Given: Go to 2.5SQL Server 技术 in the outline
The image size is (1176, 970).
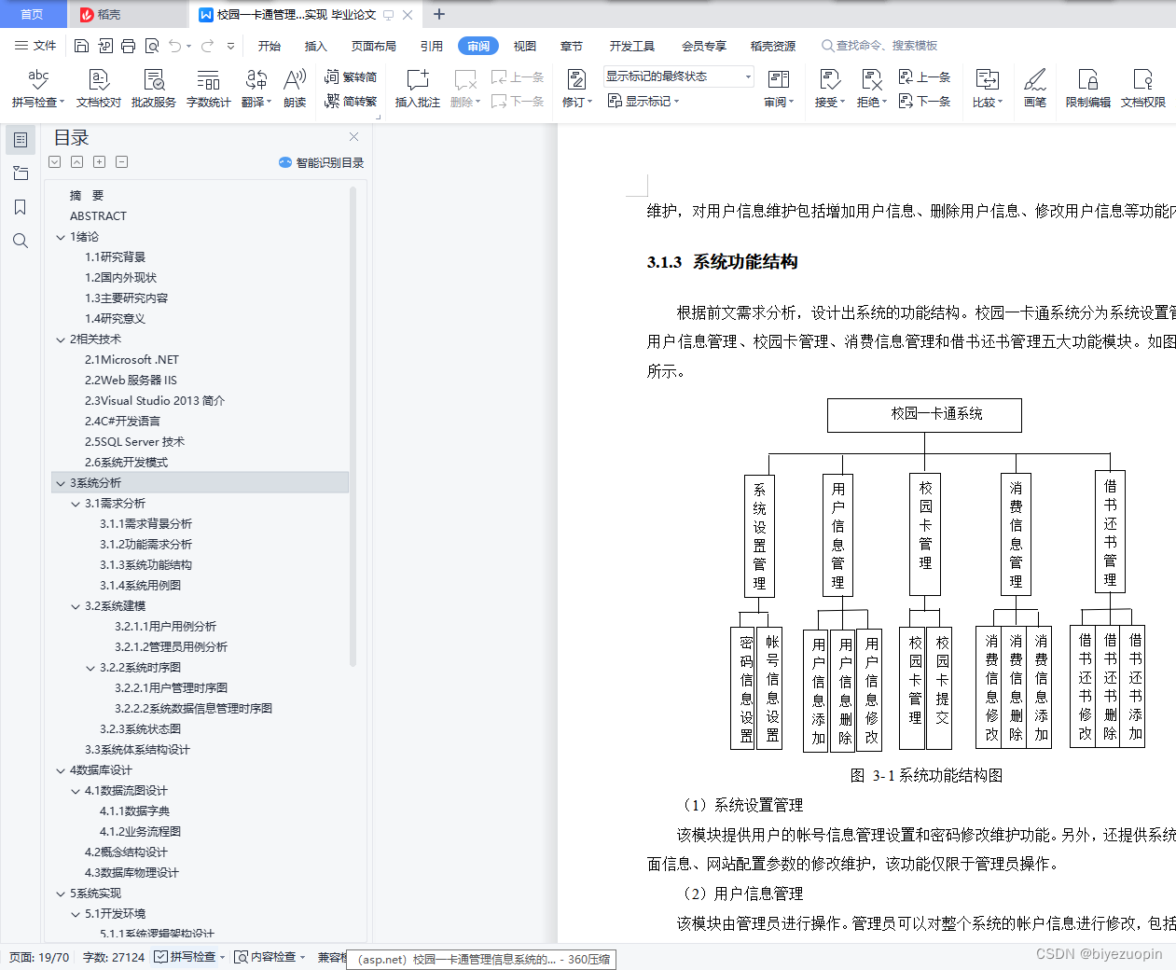Looking at the screenshot, I should coord(135,442).
